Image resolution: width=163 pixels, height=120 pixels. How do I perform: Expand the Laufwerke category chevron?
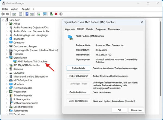coord(7,73)
